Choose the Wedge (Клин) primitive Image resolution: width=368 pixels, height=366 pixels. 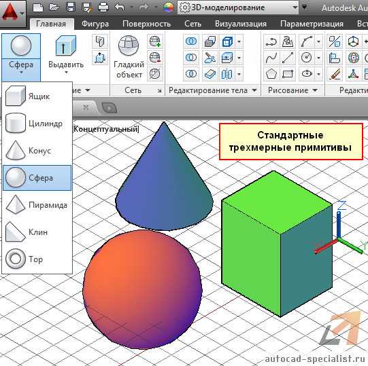pos(37,232)
